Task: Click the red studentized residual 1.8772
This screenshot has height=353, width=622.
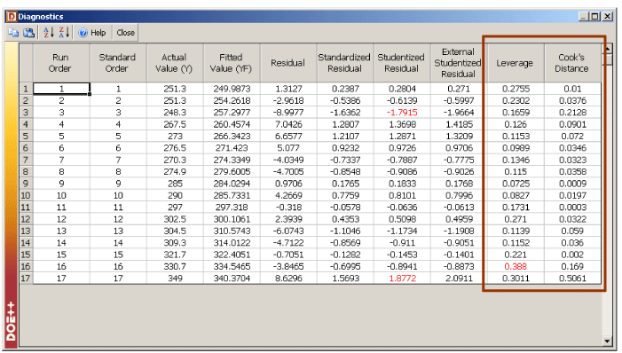Action: coord(402,278)
